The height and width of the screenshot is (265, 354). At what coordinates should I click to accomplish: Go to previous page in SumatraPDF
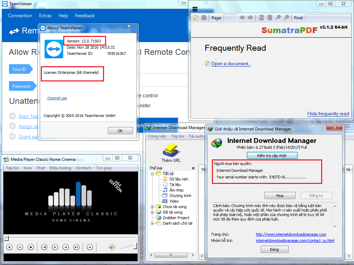tap(242, 18)
